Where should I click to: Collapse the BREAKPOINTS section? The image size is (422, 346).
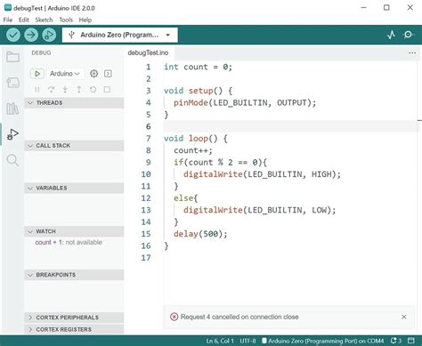(x=74, y=275)
